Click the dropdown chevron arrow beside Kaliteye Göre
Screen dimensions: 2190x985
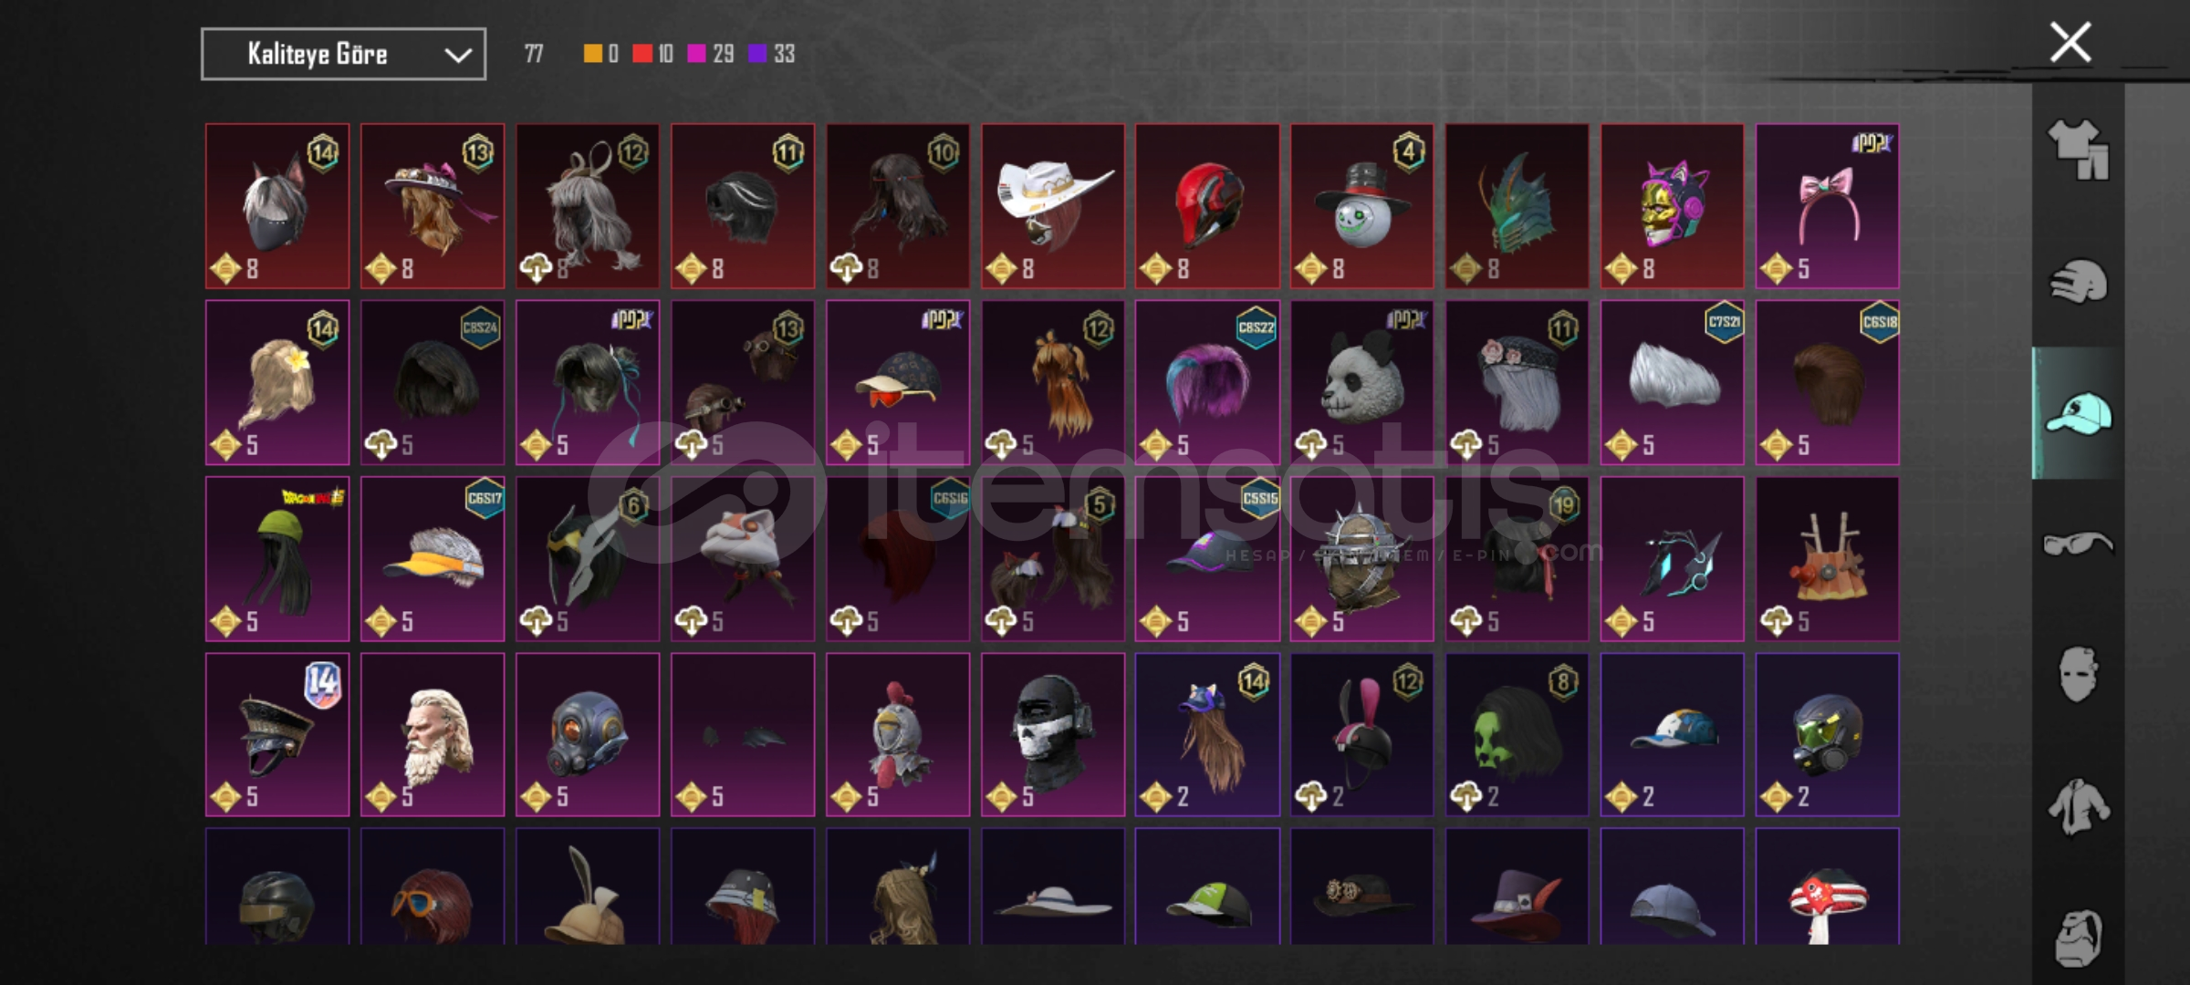point(457,56)
